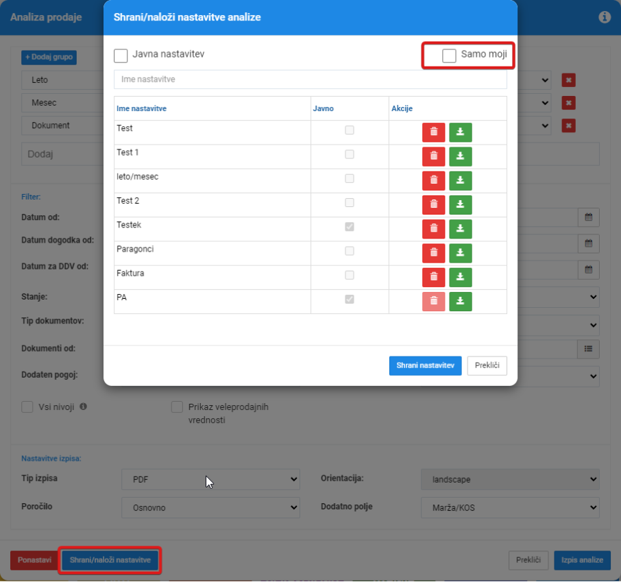Open the Dodatno polje Marža/KOS dropdown

pyautogui.click(x=510, y=507)
